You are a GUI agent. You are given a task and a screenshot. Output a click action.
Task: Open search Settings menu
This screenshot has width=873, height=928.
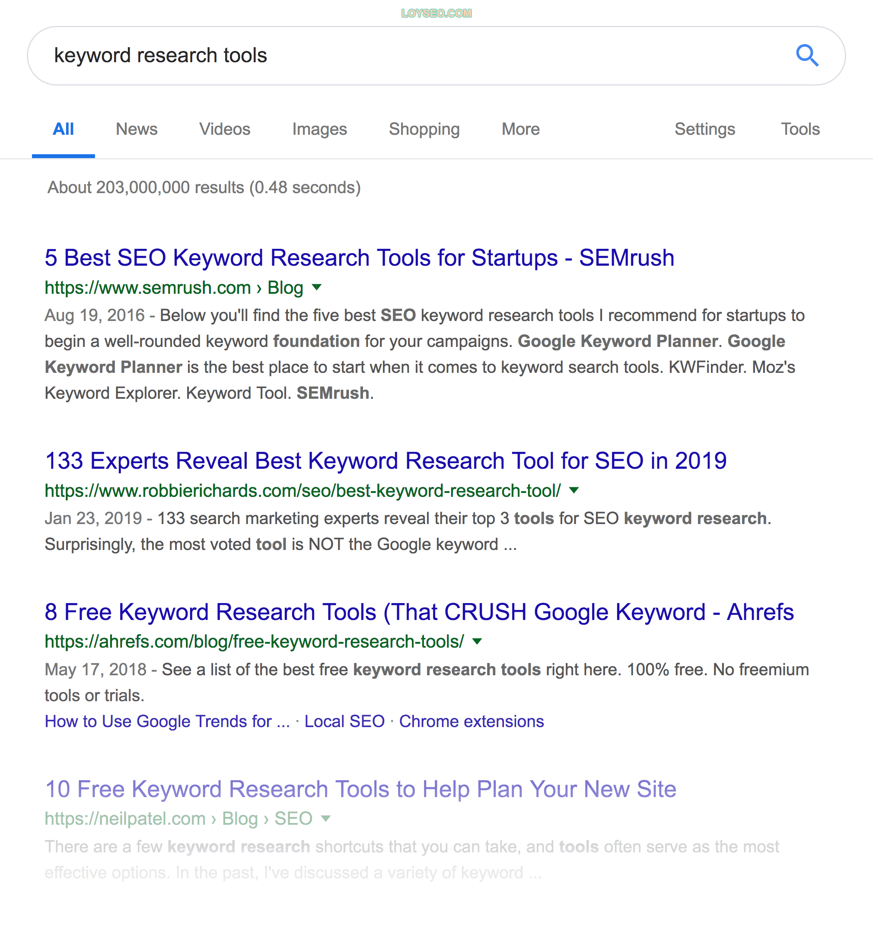pyautogui.click(x=704, y=129)
